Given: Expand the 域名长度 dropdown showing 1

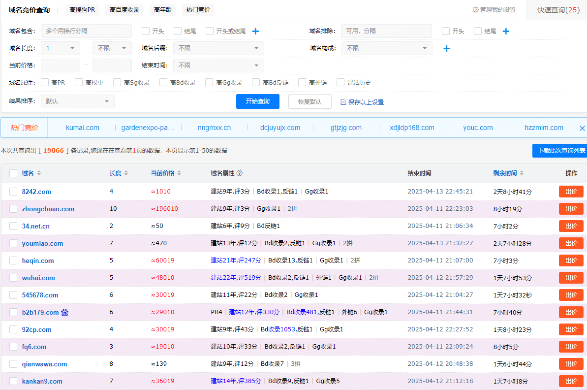Looking at the screenshot, I should 60,48.
